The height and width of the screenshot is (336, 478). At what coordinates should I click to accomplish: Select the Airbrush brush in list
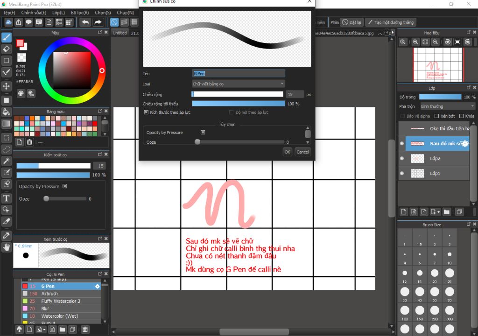pos(61,294)
